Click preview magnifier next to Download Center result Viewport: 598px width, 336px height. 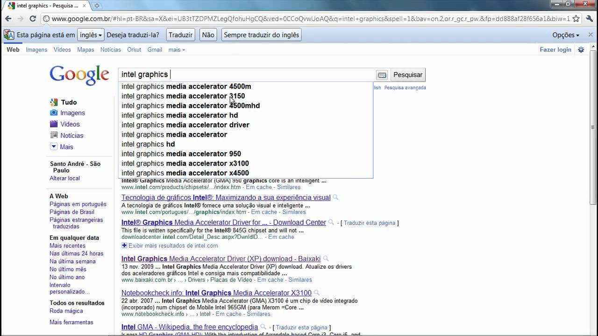coord(331,223)
